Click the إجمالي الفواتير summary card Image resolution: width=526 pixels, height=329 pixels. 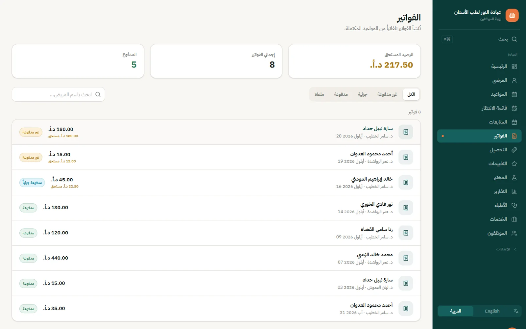pyautogui.click(x=216, y=61)
